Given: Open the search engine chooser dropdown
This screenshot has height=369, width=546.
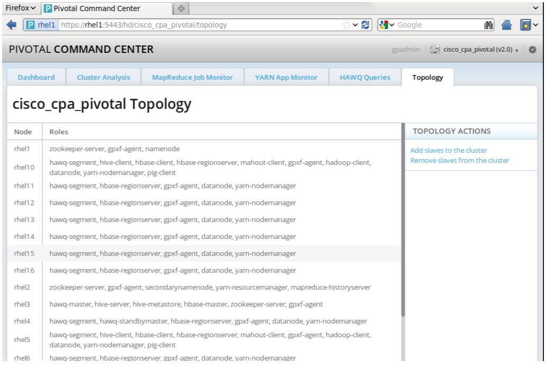Looking at the screenshot, I should pos(392,25).
